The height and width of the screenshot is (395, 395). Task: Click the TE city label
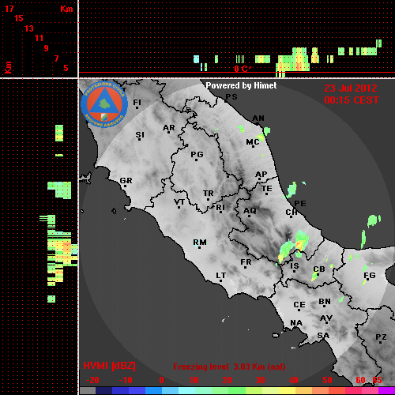tap(267, 189)
